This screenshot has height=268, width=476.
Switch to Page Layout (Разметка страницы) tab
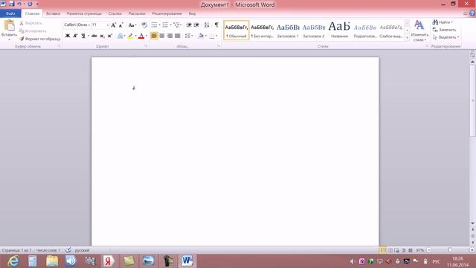pyautogui.click(x=84, y=13)
